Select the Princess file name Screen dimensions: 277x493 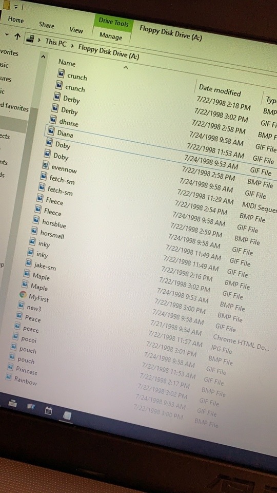pyautogui.click(x=27, y=370)
